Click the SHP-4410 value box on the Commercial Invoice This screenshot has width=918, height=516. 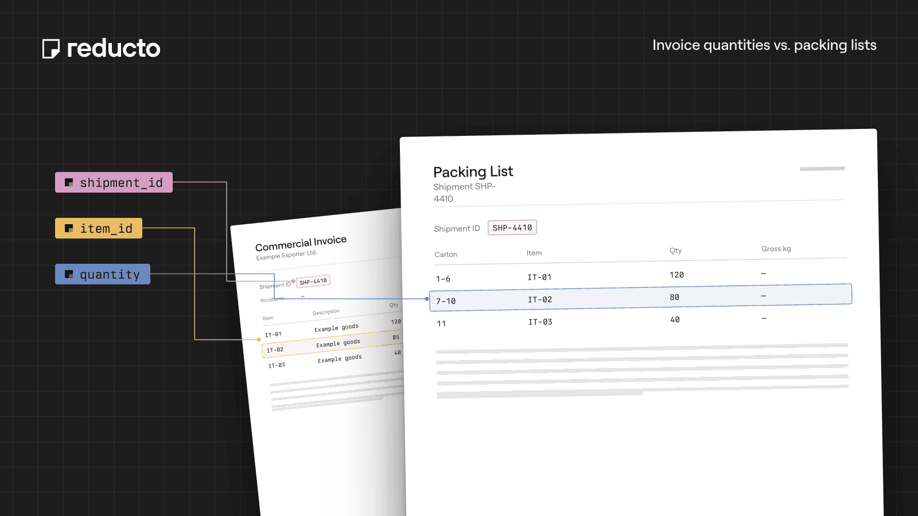[x=313, y=282]
